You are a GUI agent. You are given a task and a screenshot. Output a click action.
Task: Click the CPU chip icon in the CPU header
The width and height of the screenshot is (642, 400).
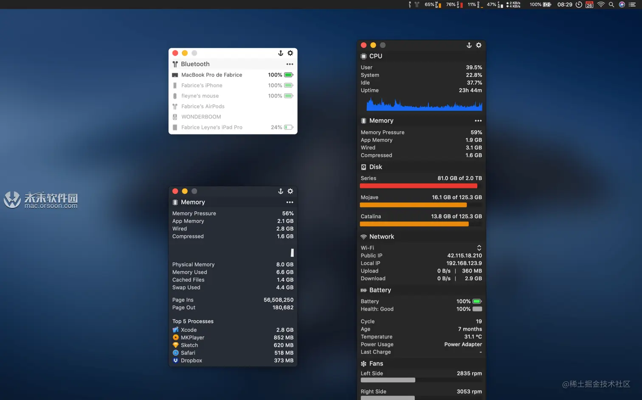click(363, 56)
